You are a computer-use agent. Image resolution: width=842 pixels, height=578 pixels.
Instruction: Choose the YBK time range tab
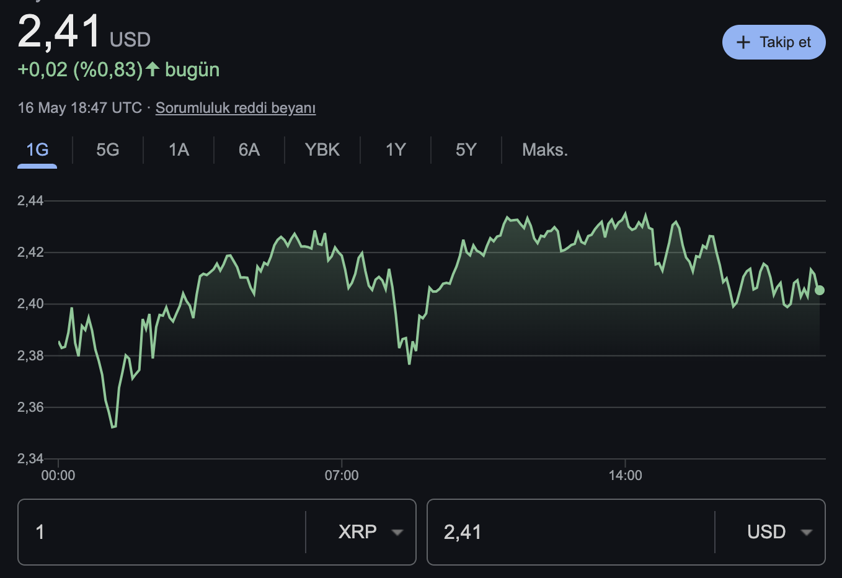click(x=322, y=150)
